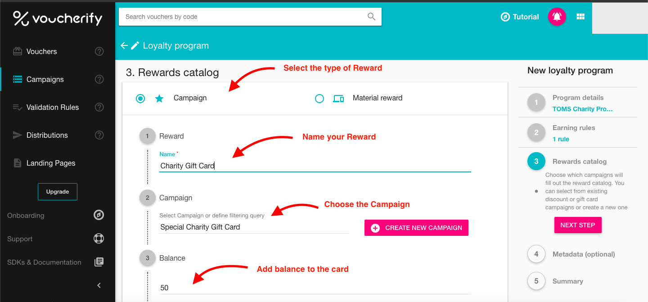The width and height of the screenshot is (648, 302).
Task: Click the Onboarding compass icon
Action: (99, 215)
